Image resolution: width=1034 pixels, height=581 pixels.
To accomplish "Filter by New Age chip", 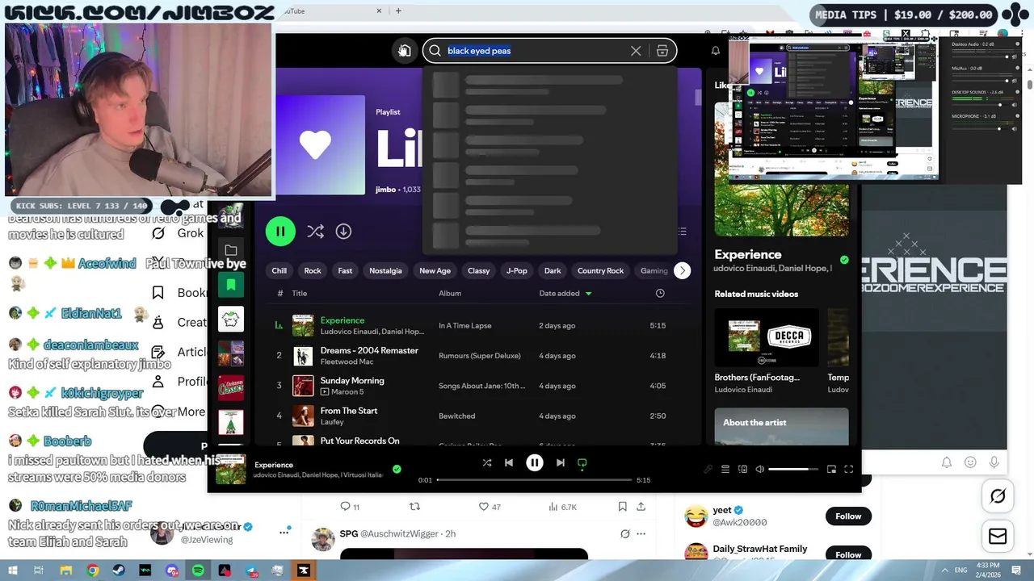I will tap(435, 271).
